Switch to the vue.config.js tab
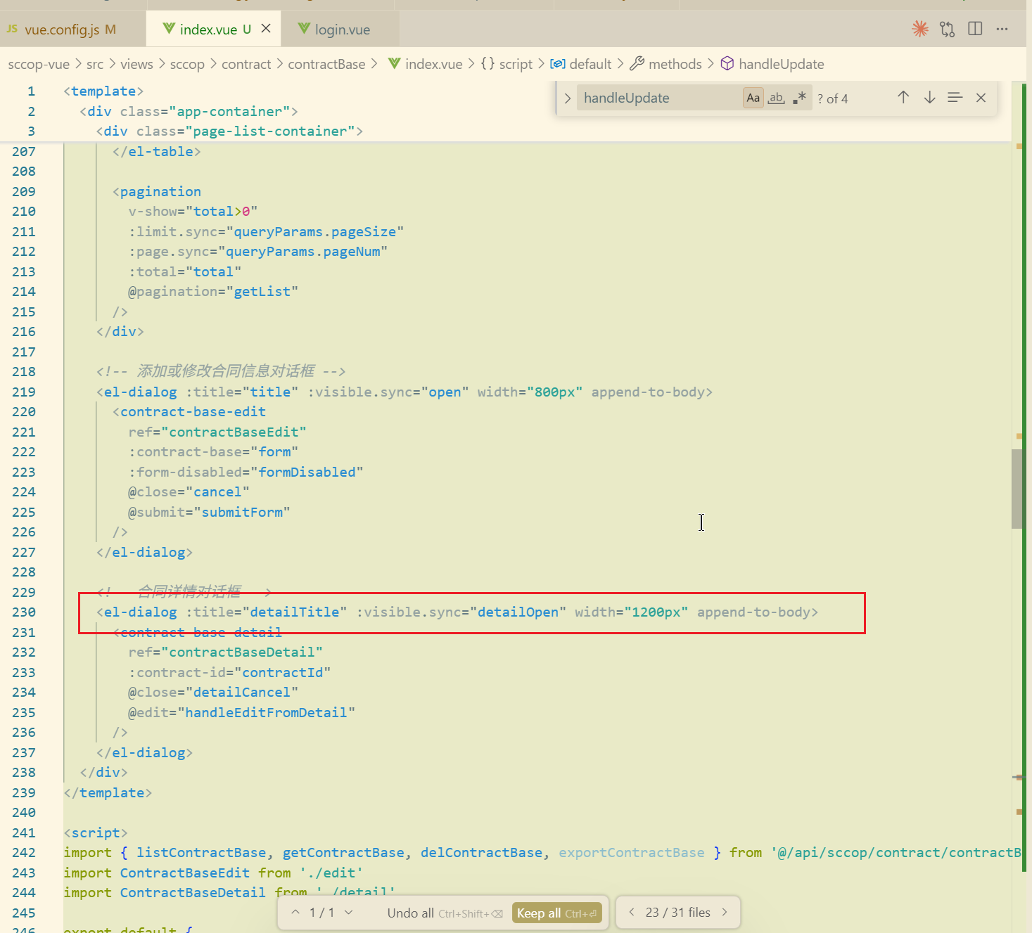 coord(62,30)
